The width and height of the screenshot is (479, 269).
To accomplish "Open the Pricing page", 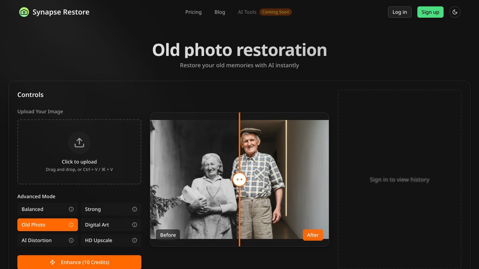I will click(193, 12).
